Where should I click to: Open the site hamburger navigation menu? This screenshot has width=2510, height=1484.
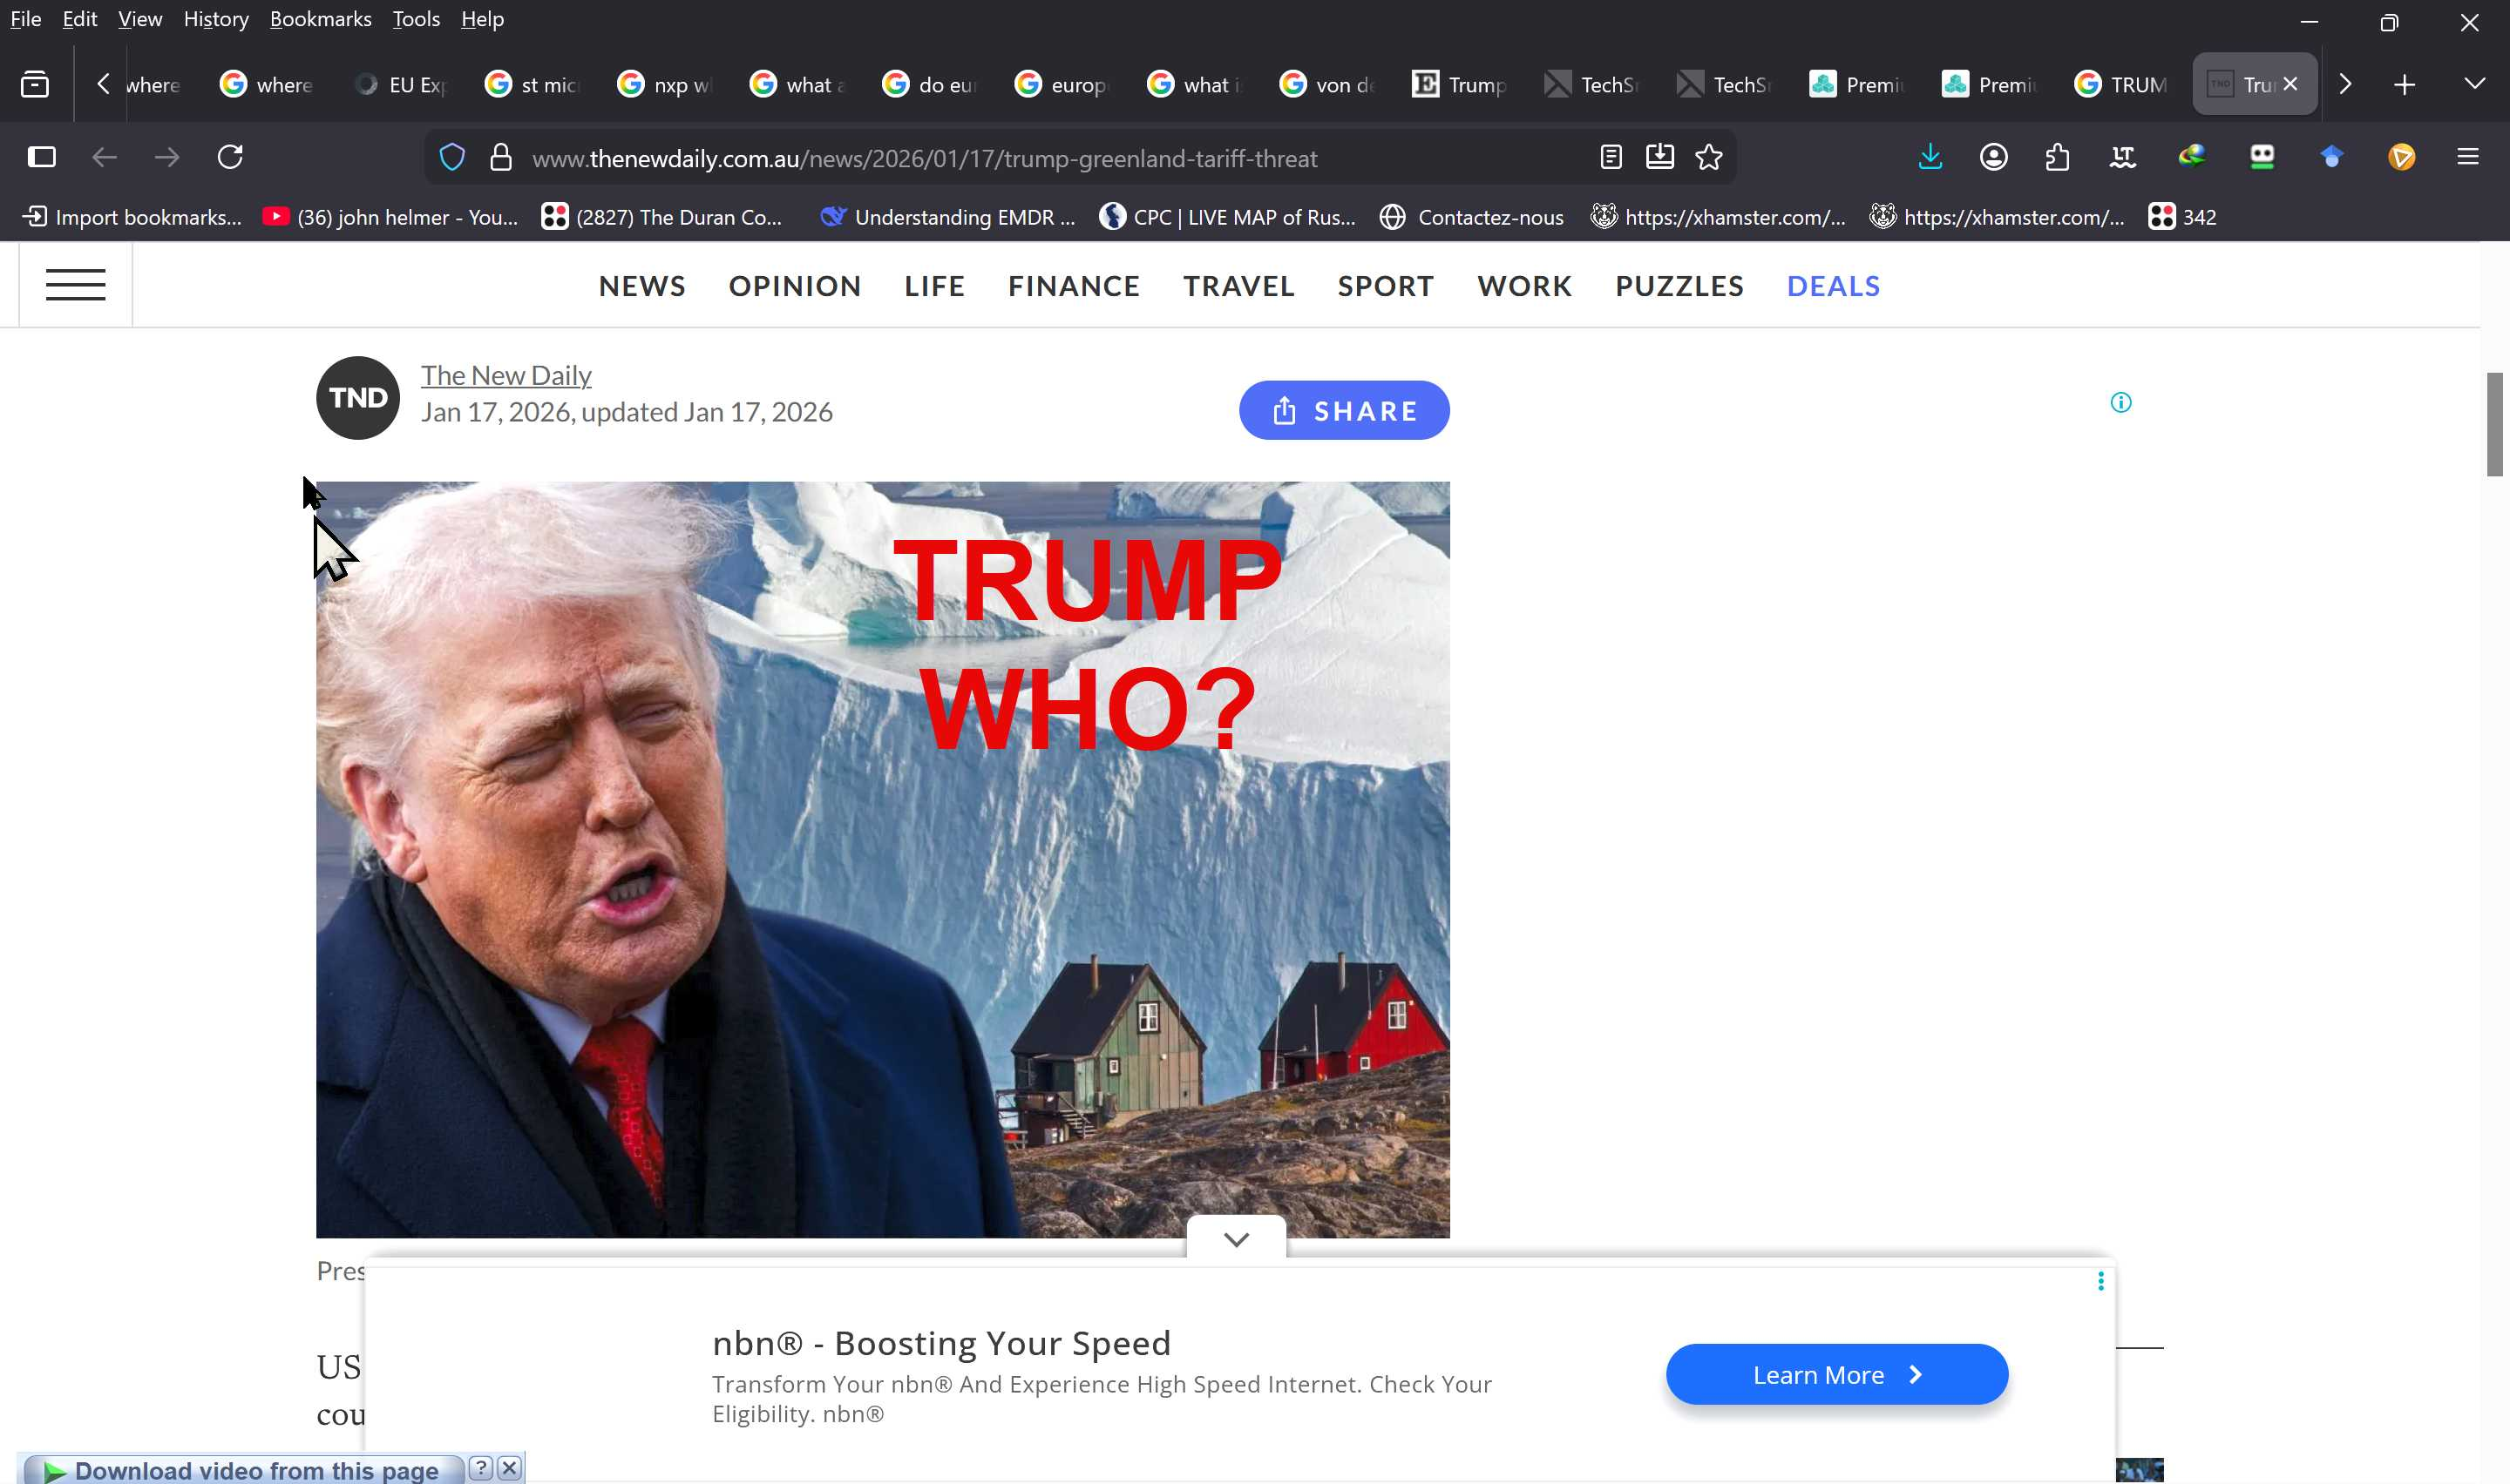pos(75,285)
